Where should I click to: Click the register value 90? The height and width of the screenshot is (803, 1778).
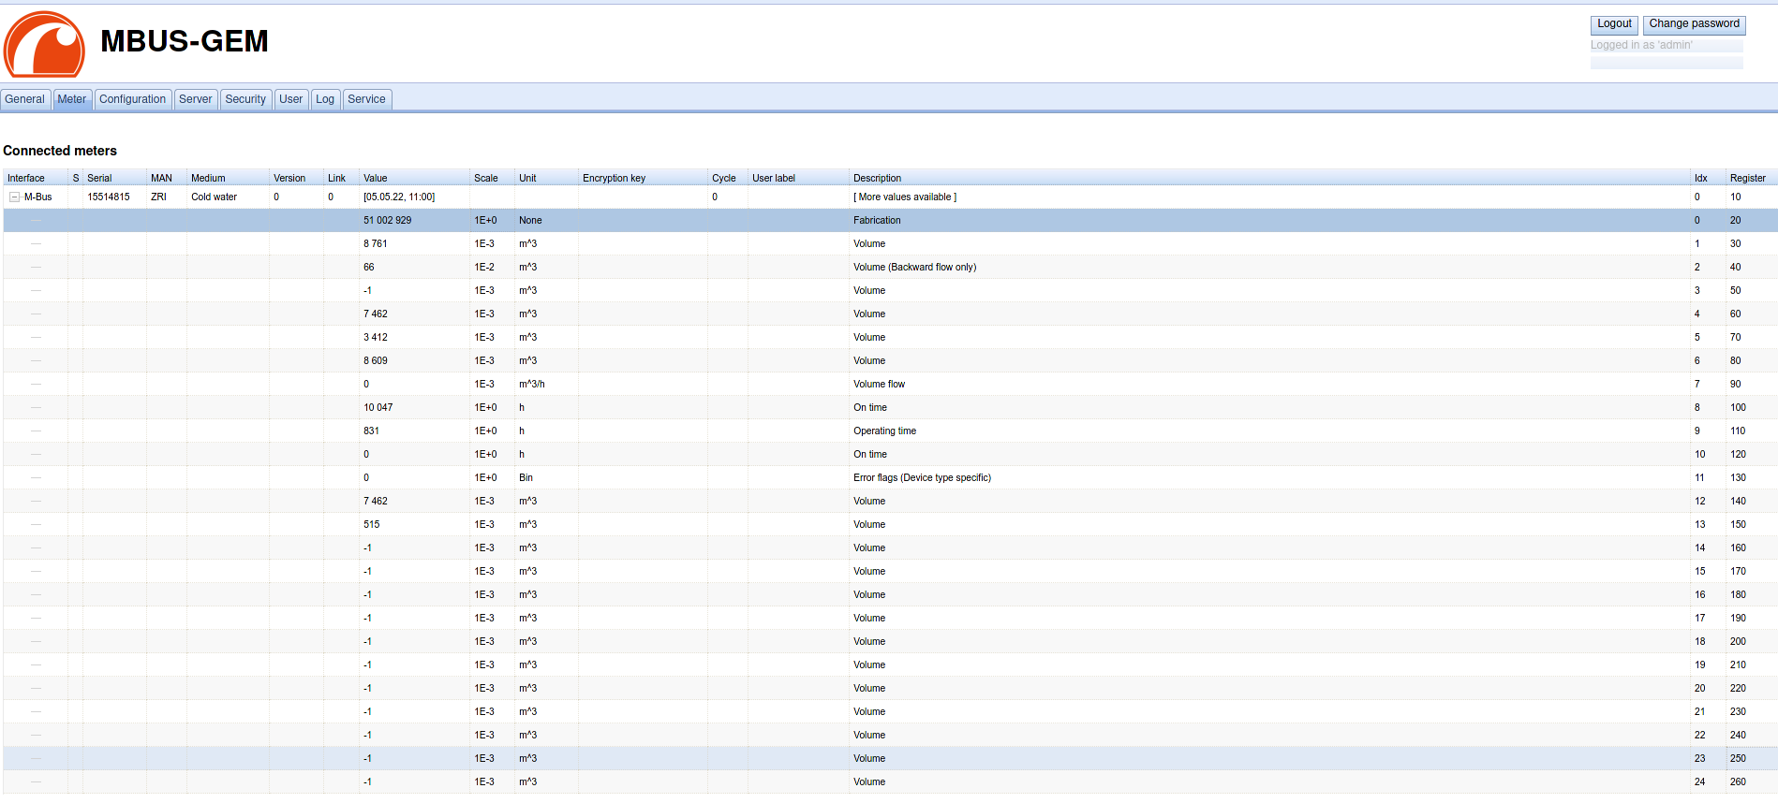point(1736,385)
